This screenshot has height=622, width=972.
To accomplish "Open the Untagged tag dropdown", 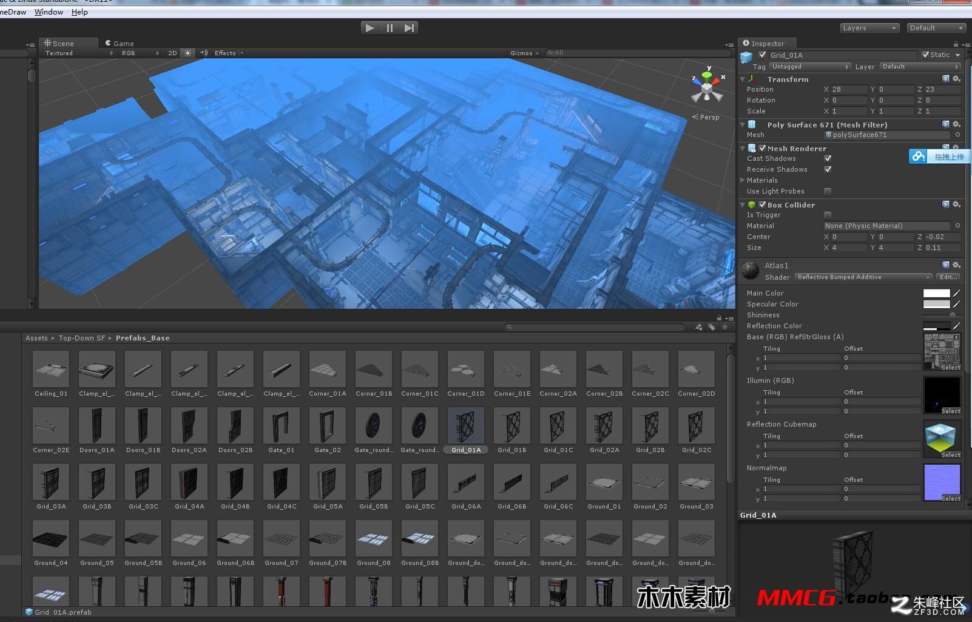I will point(811,67).
